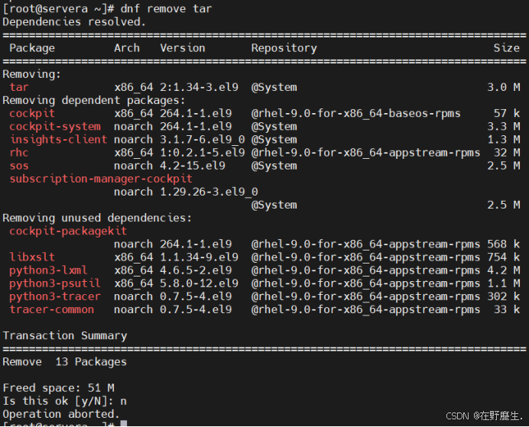Select the 'insights-client' package name

[58, 140]
